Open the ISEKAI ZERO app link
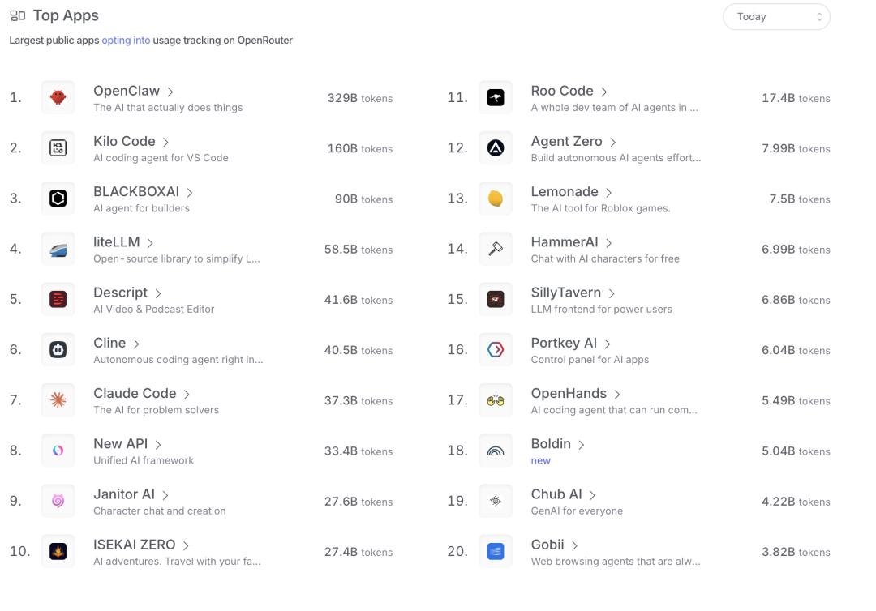 point(134,545)
